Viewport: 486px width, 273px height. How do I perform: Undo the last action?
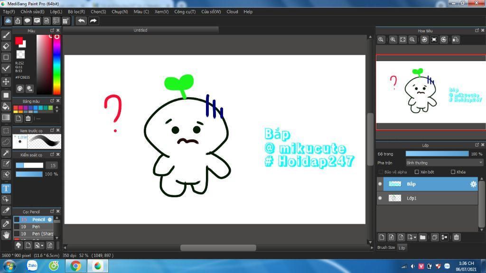pos(81,21)
